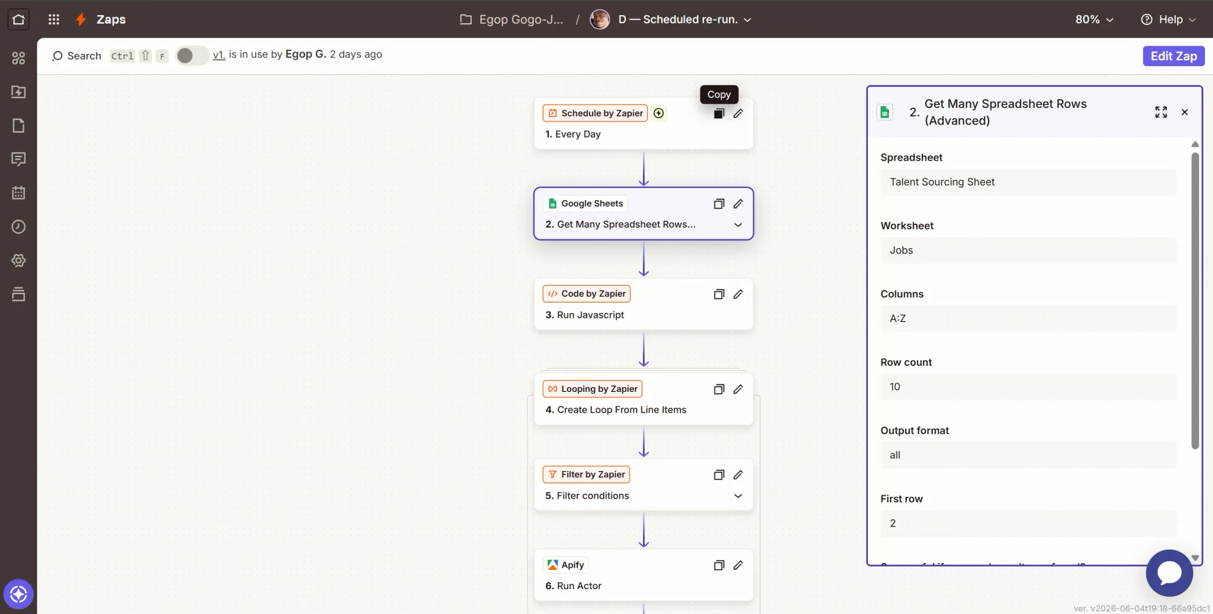Copy the Code by Zapier step
Image resolution: width=1213 pixels, height=614 pixels.
[x=719, y=294]
